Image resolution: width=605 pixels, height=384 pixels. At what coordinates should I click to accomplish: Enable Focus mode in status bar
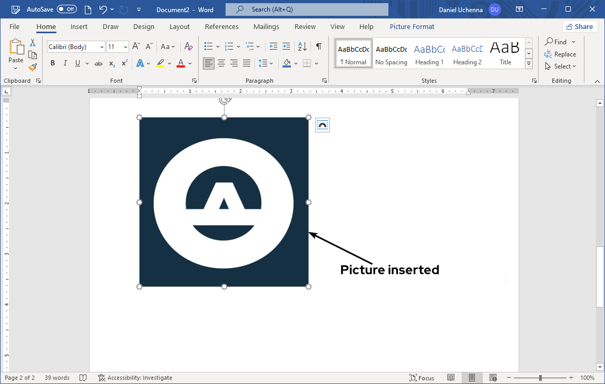click(x=422, y=378)
